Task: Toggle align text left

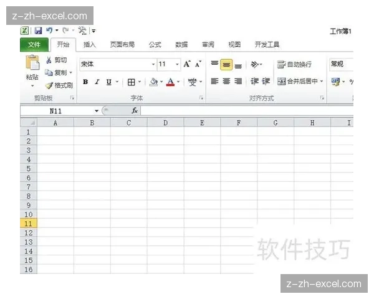Action: tap(214, 82)
